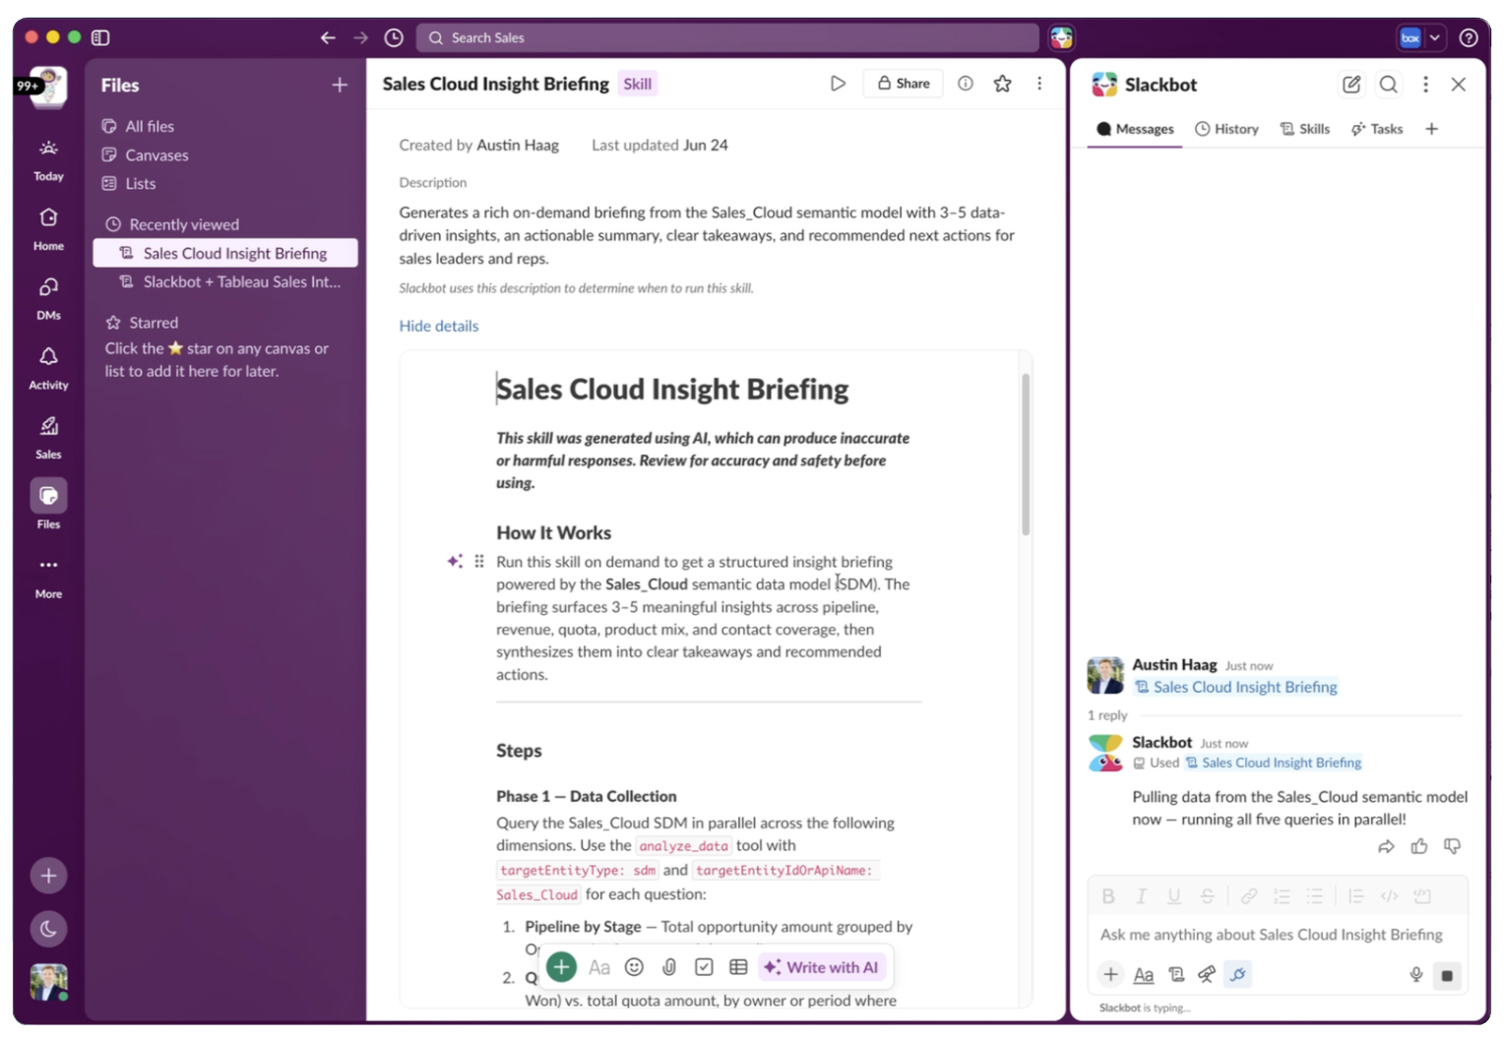Open the user profile photo at the rail bottom
Image resolution: width=1504 pixels, height=1039 pixels.
[48, 982]
